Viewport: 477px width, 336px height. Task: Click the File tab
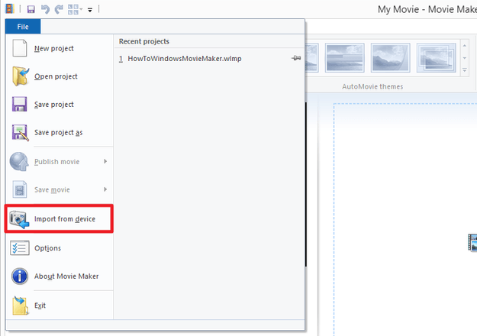(23, 27)
